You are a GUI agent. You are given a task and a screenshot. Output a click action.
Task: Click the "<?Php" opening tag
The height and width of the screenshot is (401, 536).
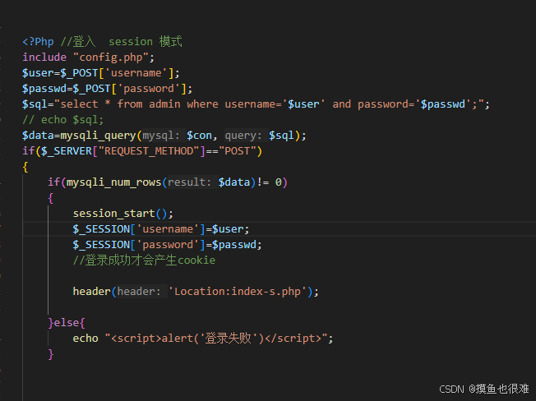[x=38, y=42]
